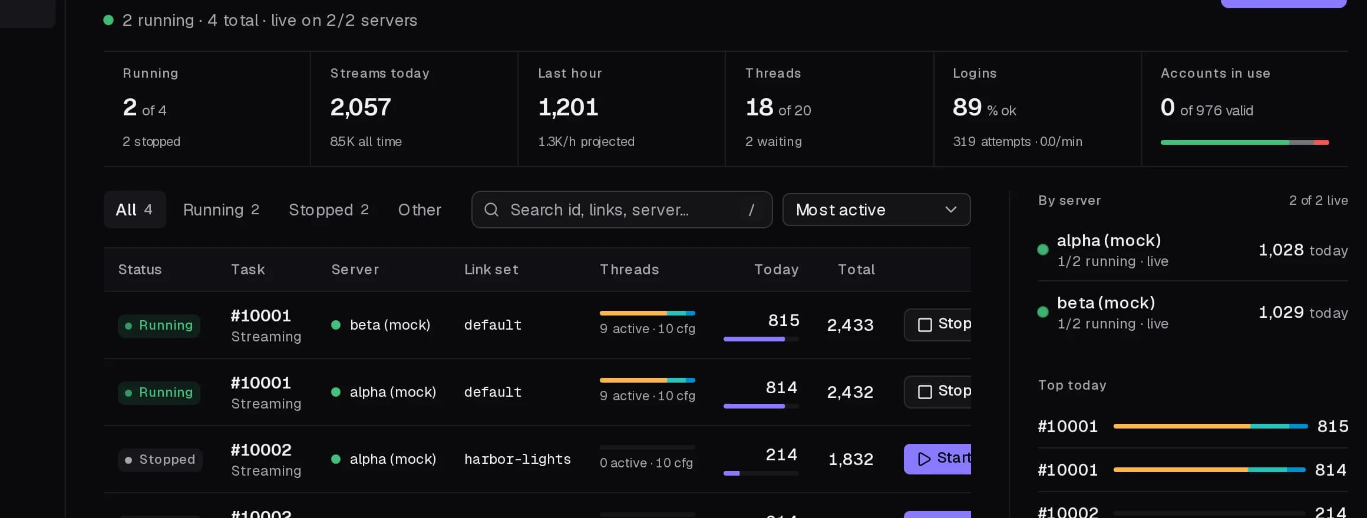Click the green status dot beside alpha (mock) server
1367x518 pixels.
(x=1042, y=250)
